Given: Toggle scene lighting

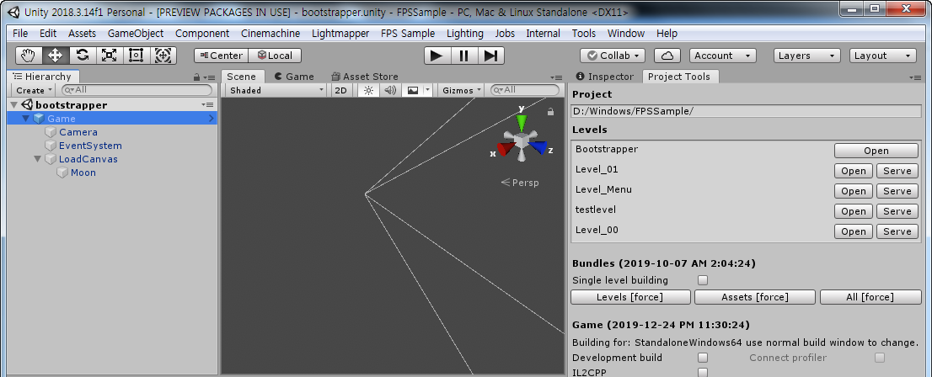Looking at the screenshot, I should (368, 90).
